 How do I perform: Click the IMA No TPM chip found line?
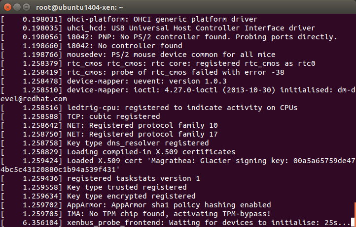(136, 214)
